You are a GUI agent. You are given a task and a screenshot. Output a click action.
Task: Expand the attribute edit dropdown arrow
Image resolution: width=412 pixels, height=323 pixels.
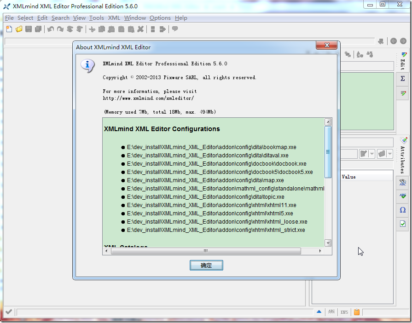click(x=372, y=154)
